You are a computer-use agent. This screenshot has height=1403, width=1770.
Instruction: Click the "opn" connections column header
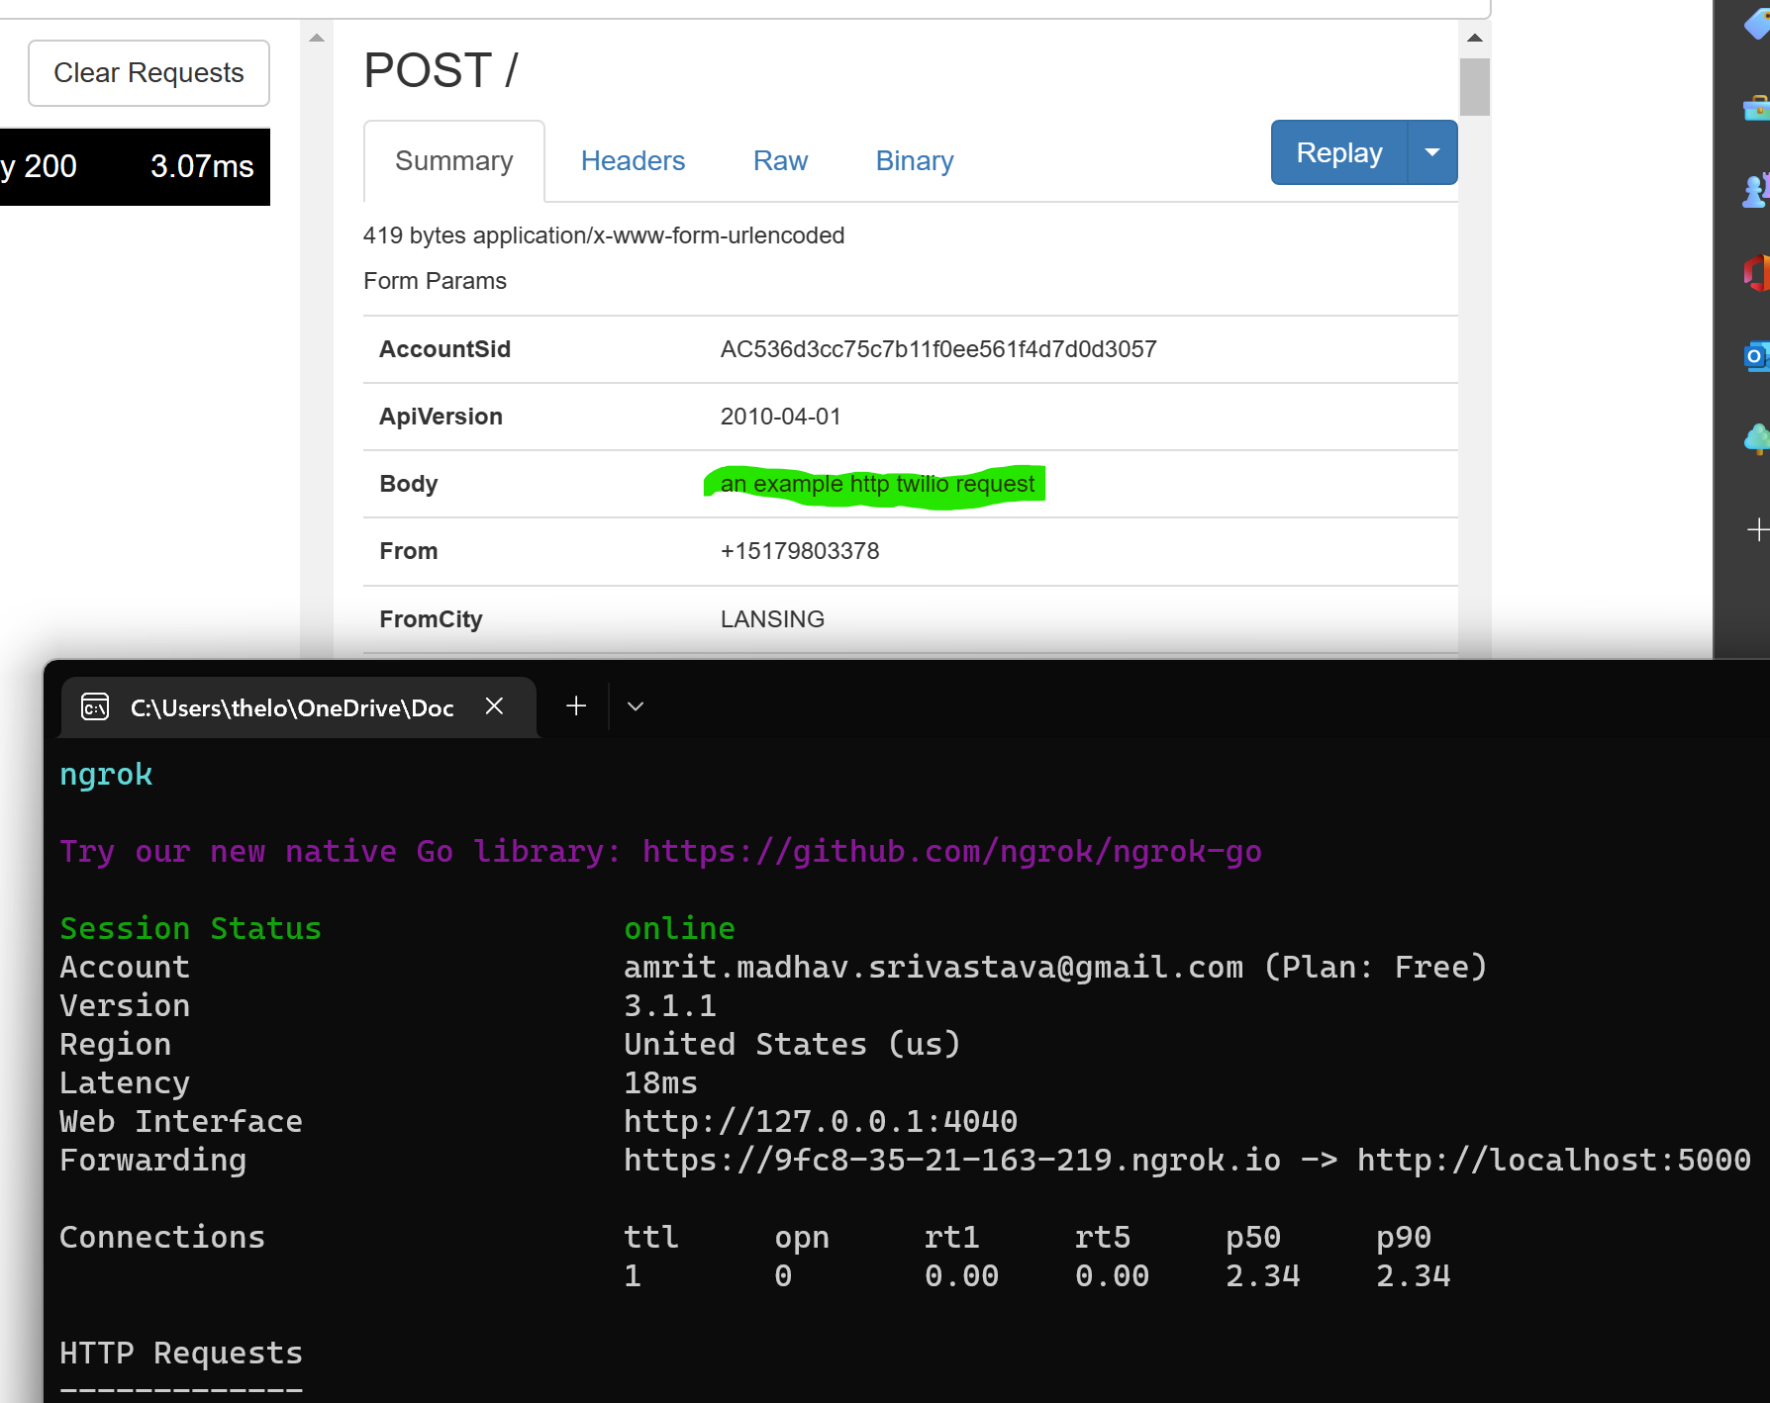pos(802,1237)
